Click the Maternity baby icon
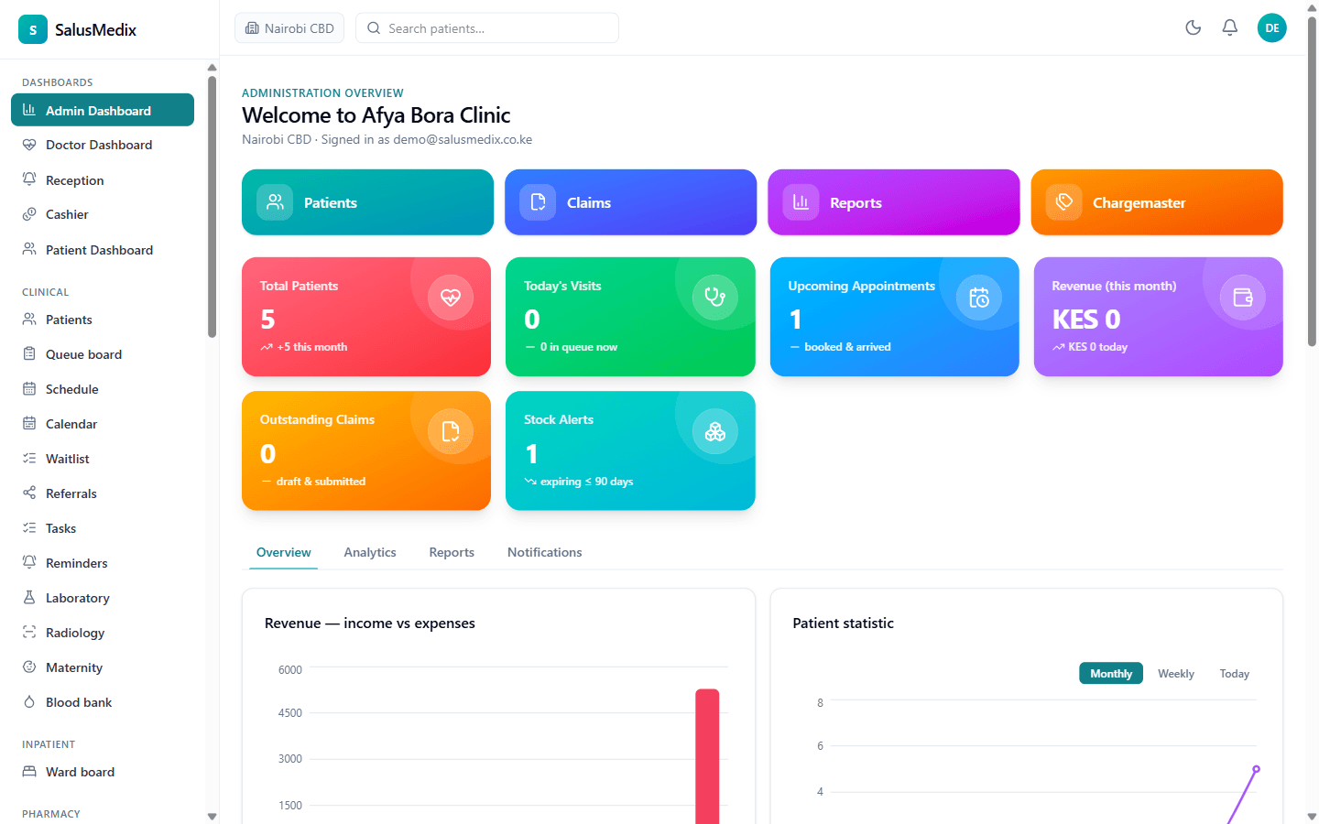The height and width of the screenshot is (824, 1319). 29,667
